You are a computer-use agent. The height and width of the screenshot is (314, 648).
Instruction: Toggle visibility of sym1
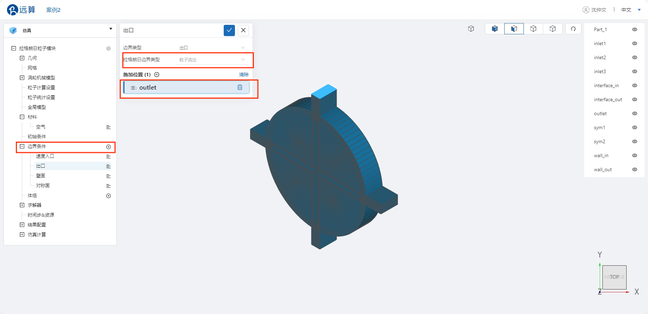(635, 127)
